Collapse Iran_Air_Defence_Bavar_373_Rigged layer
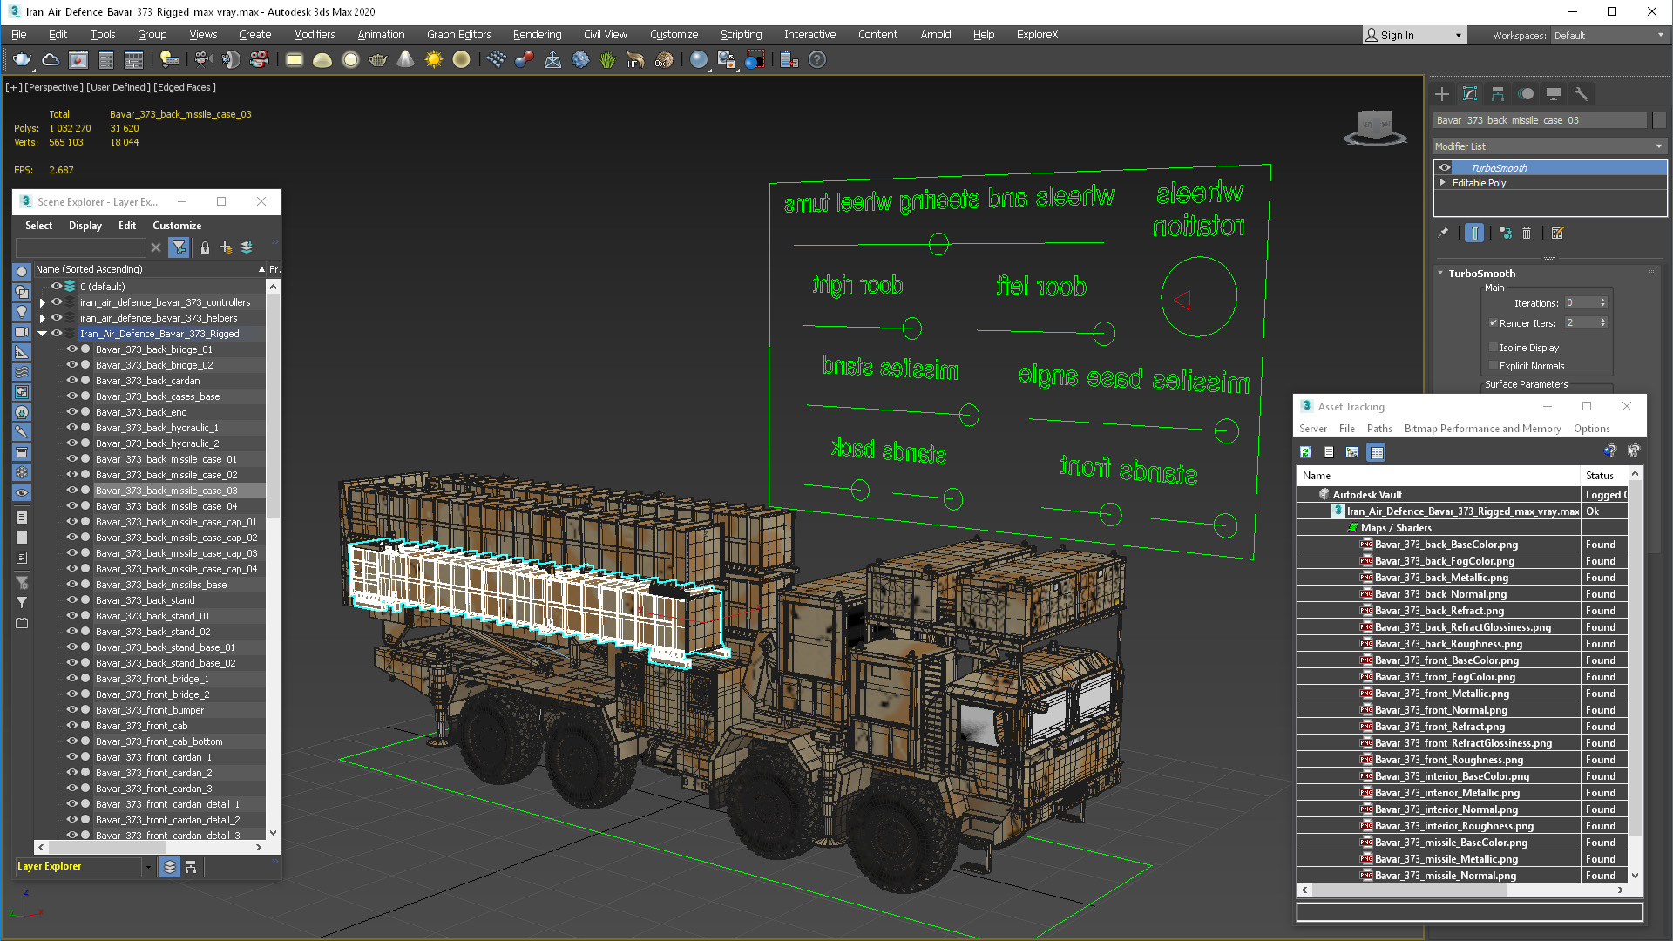 (x=42, y=334)
